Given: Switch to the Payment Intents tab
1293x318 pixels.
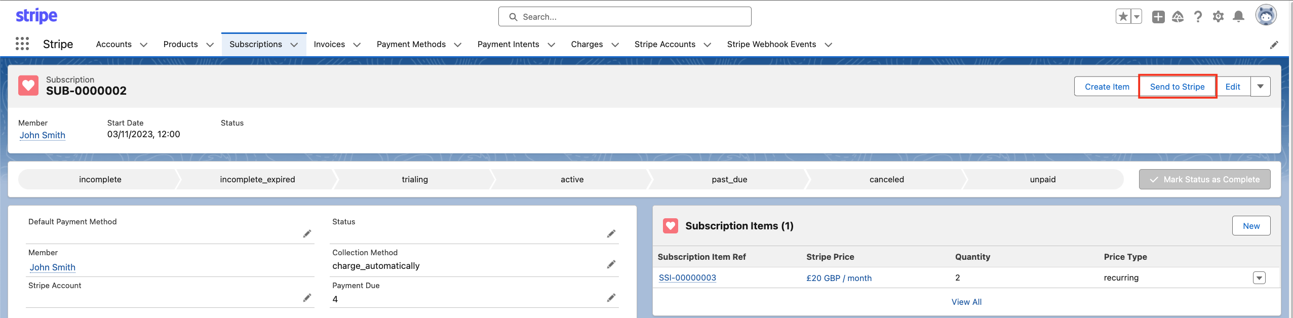Looking at the screenshot, I should (508, 45).
